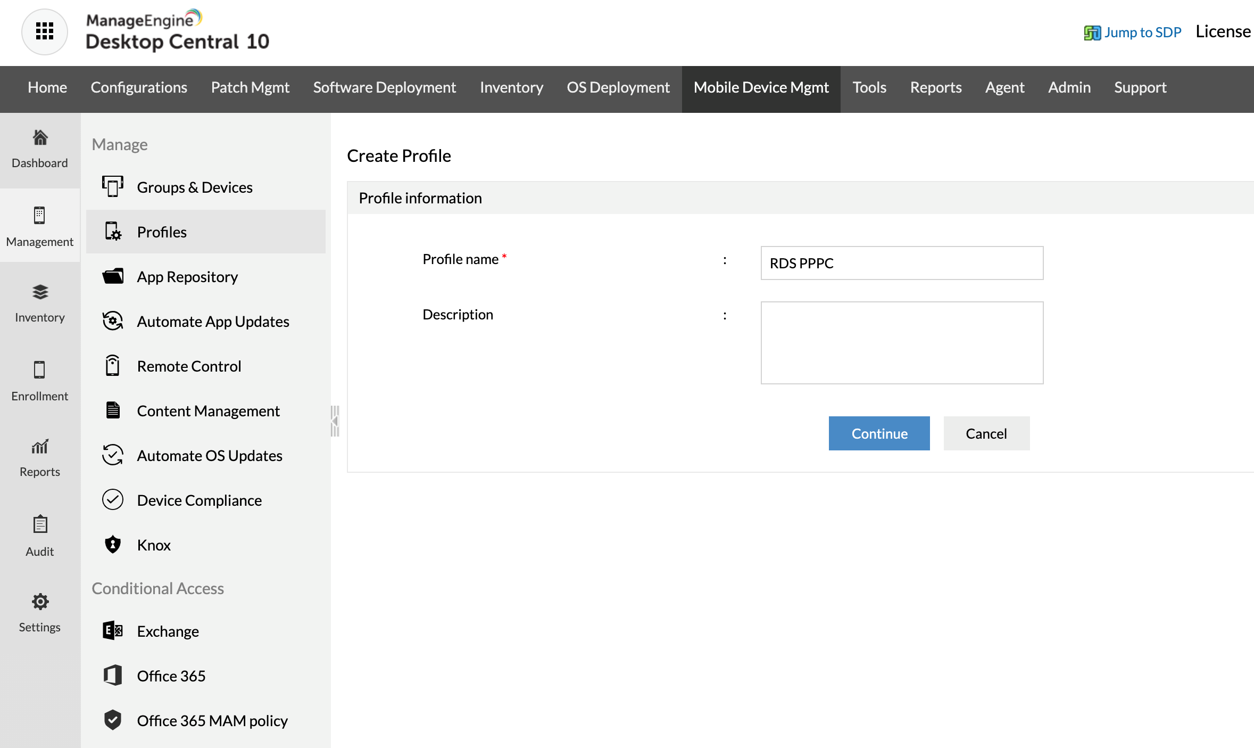The height and width of the screenshot is (748, 1254).
Task: Click inside the Description text area
Action: point(902,342)
